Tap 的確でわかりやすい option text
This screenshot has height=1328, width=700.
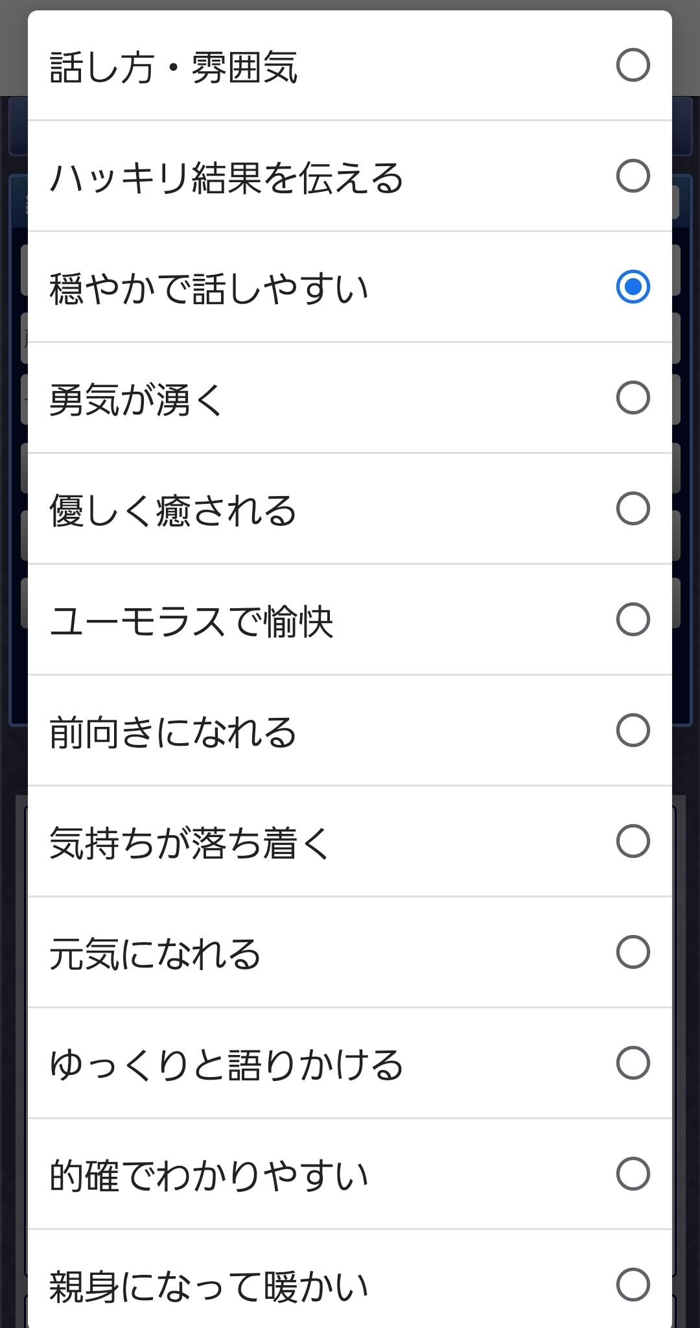click(209, 1176)
